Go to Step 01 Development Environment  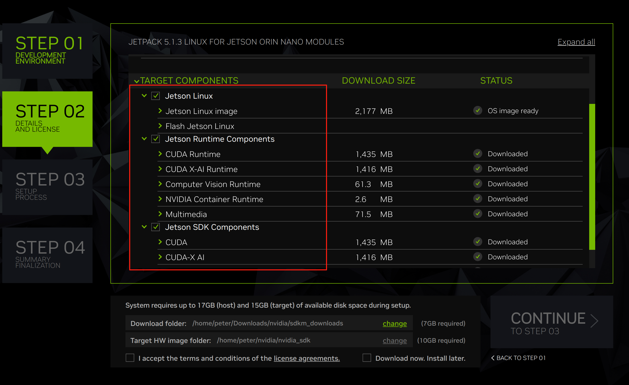(48, 51)
